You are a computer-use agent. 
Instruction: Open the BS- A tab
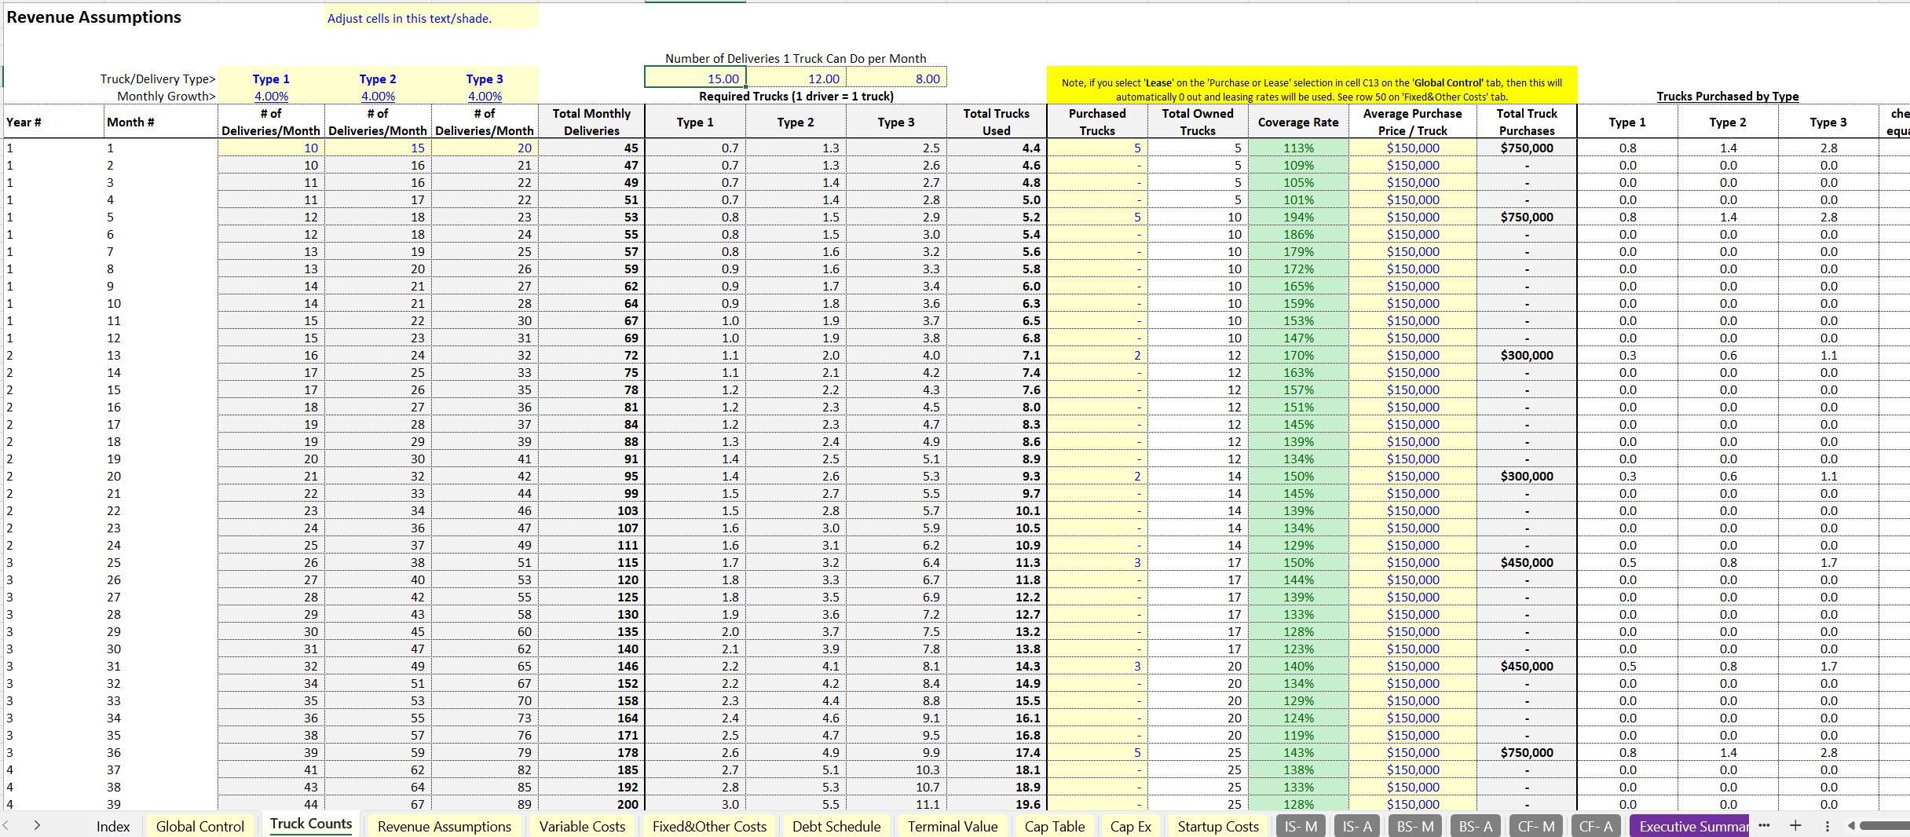tap(1476, 826)
